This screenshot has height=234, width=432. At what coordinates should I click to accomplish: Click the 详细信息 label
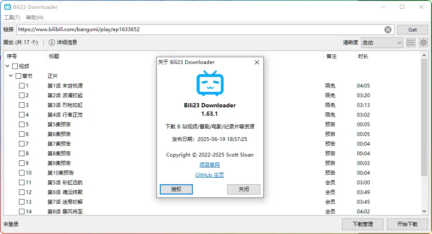pyautogui.click(x=67, y=43)
